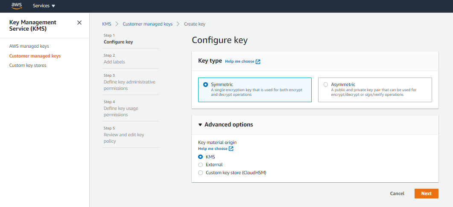Go to KMS breadcrumb link
The width and height of the screenshot is (453, 207).
point(107,24)
